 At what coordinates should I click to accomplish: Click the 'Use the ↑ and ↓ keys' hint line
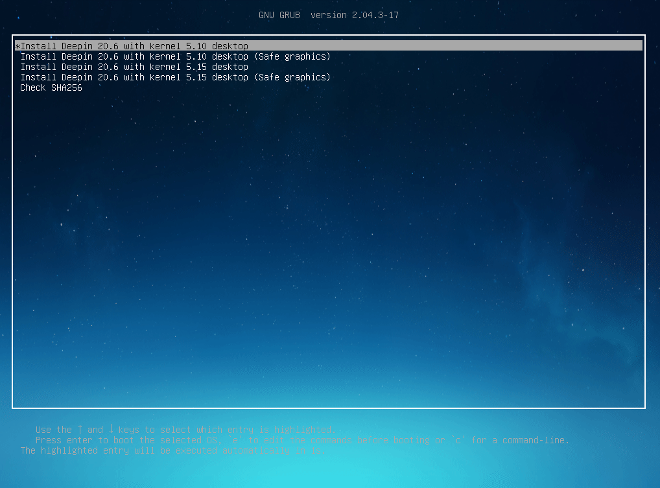tap(185, 430)
